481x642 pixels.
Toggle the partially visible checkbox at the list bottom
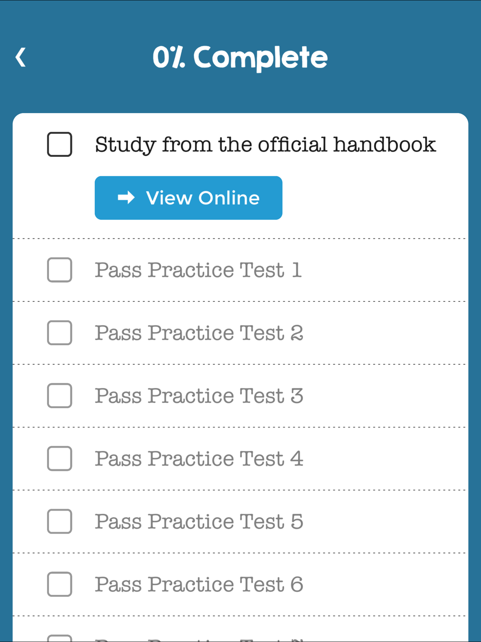(60, 638)
